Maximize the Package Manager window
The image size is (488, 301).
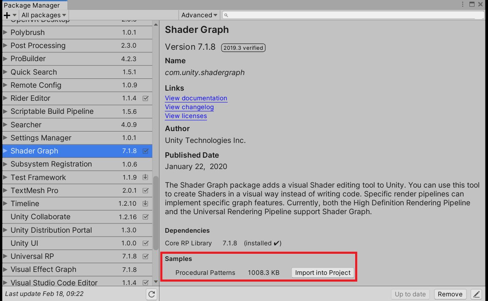[x=472, y=4]
